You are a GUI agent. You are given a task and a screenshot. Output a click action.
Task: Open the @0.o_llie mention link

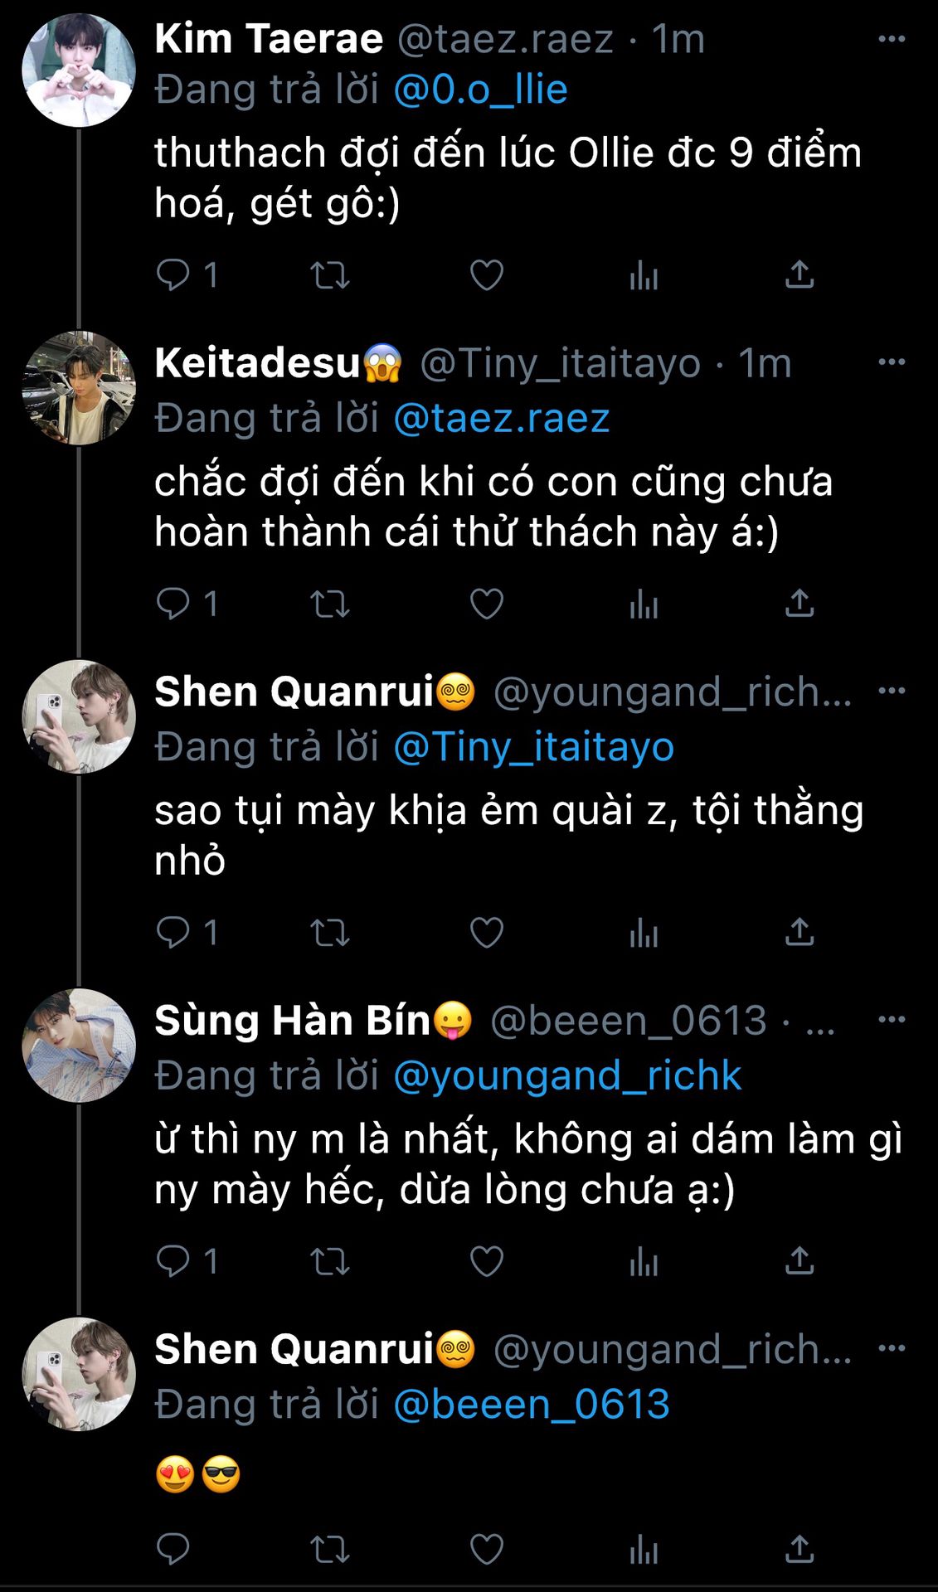pyautogui.click(x=480, y=90)
